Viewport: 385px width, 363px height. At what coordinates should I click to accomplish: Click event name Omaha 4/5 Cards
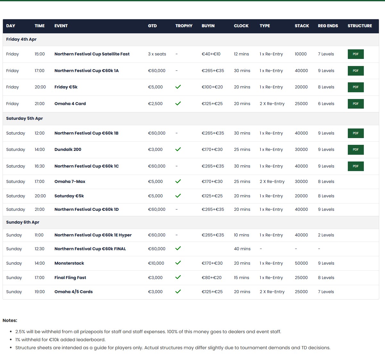[x=74, y=292]
